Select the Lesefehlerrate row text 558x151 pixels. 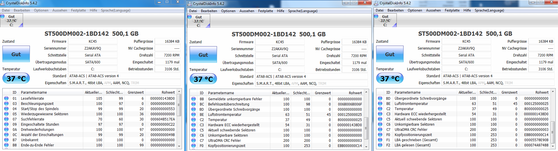point(33,98)
